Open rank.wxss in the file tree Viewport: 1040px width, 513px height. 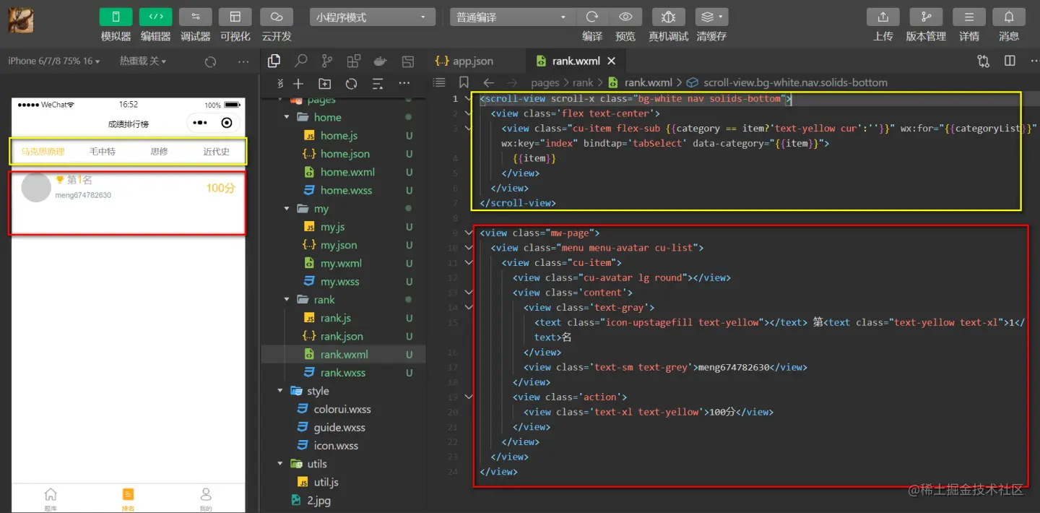click(342, 373)
